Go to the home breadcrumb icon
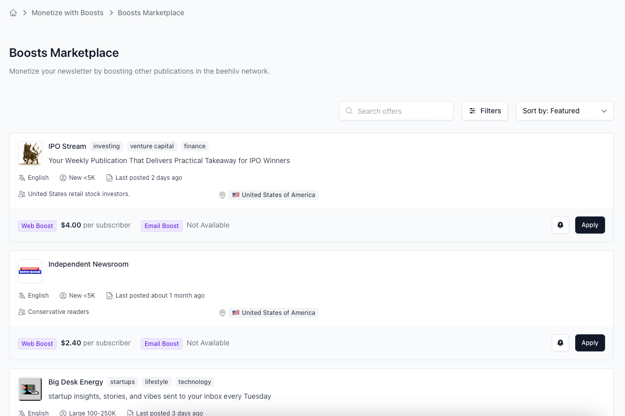The image size is (625, 416). [13, 13]
